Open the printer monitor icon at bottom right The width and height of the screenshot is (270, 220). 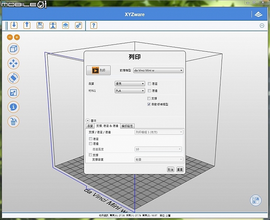255,200
